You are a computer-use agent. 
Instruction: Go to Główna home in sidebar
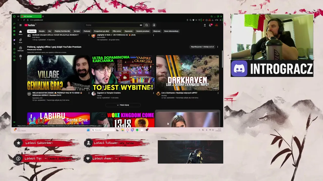(20, 33)
